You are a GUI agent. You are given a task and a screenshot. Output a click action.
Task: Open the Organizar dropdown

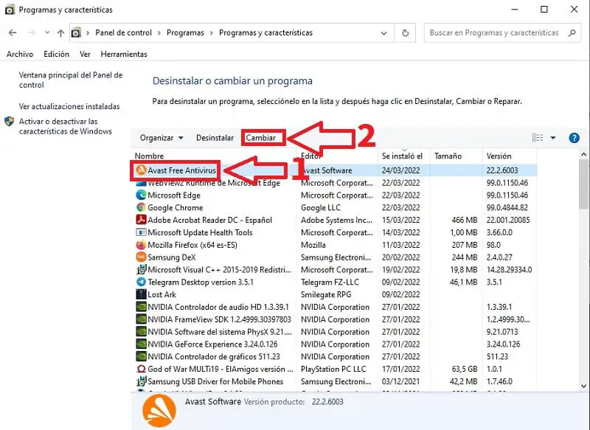pyautogui.click(x=162, y=138)
